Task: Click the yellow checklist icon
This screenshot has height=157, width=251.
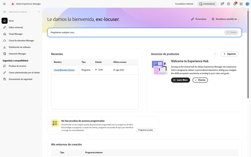Action: 55,123
